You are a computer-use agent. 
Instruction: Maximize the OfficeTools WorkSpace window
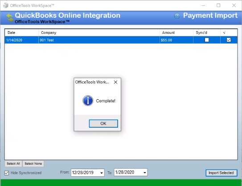(218, 5)
